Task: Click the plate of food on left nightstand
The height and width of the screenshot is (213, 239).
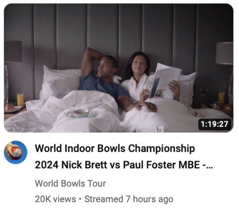Action: (12, 108)
